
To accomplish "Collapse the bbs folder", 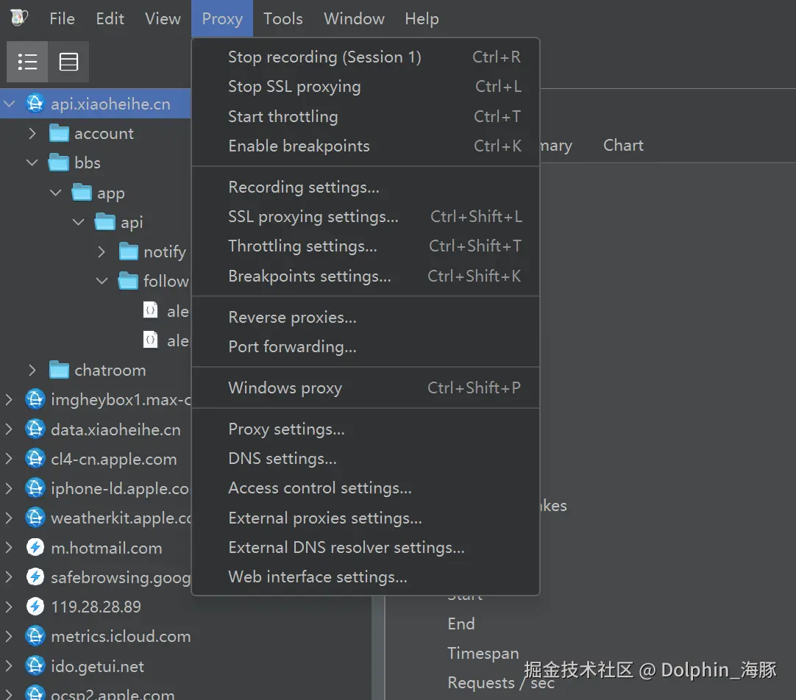I will click(32, 162).
